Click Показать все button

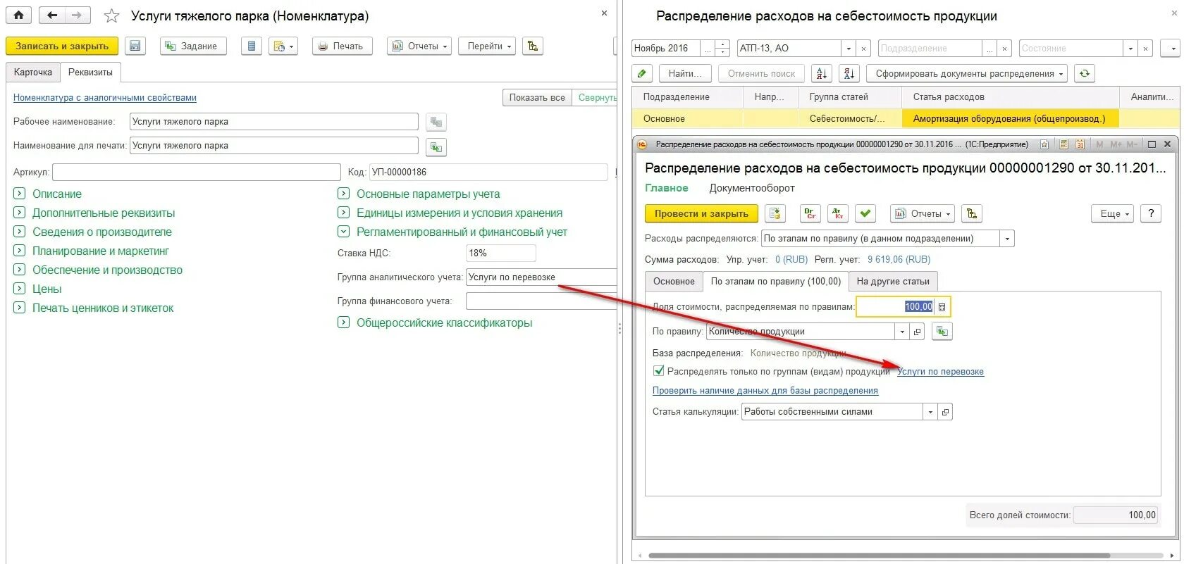pyautogui.click(x=537, y=97)
